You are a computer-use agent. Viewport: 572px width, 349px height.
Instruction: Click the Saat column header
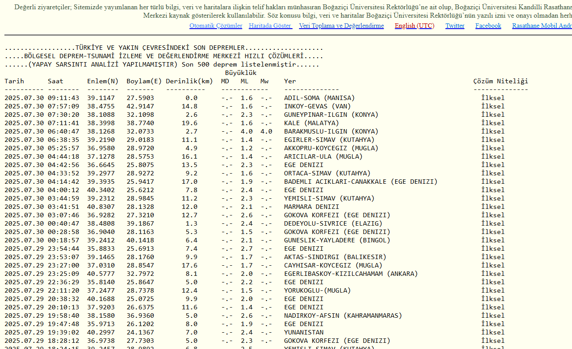(56, 81)
